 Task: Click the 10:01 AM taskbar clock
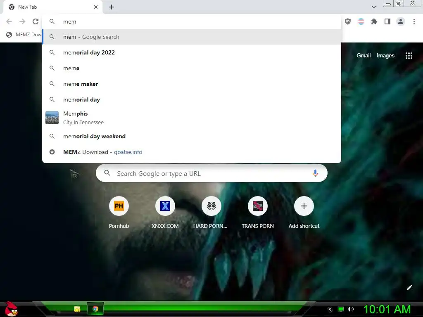[387, 309]
